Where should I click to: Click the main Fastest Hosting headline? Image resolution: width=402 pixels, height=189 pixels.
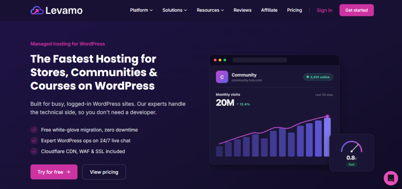pos(94,72)
